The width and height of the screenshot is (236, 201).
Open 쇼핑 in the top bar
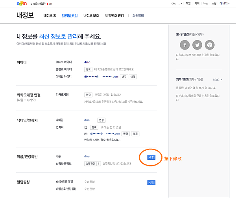point(214,4)
